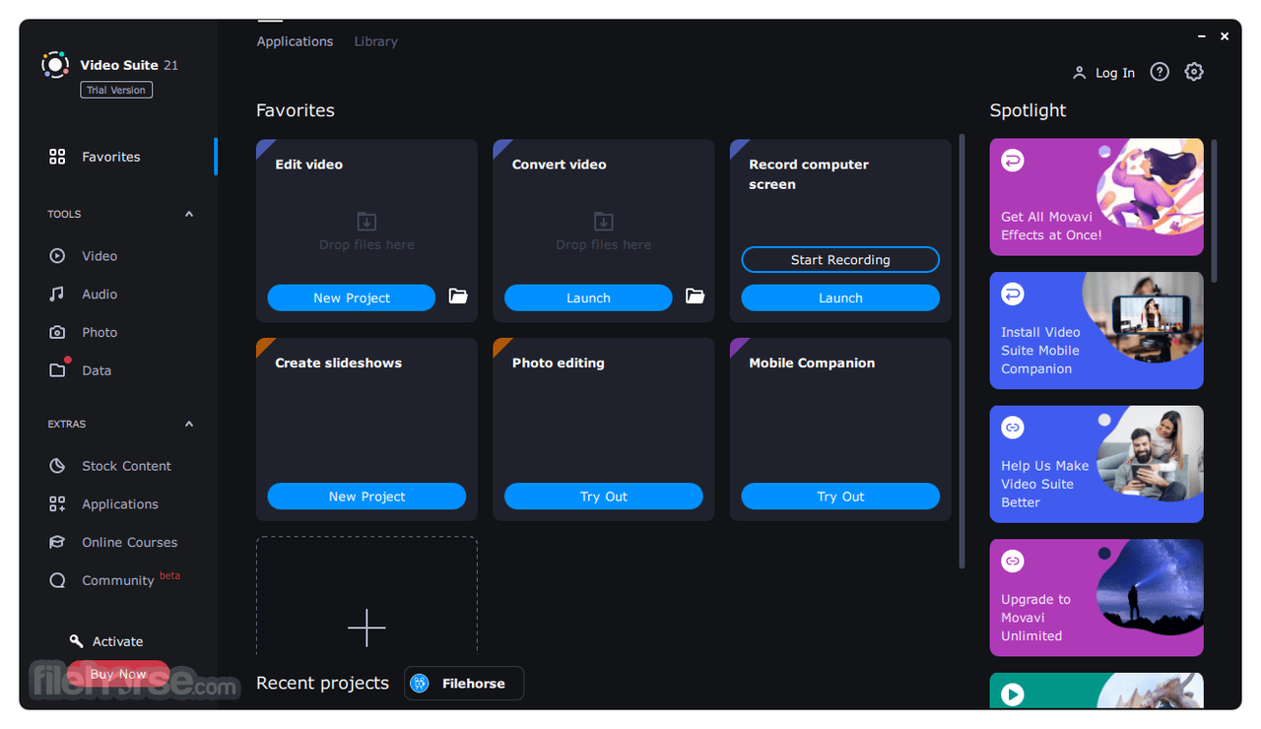
Task: Open Stock Content under Extras
Action: pos(126,465)
